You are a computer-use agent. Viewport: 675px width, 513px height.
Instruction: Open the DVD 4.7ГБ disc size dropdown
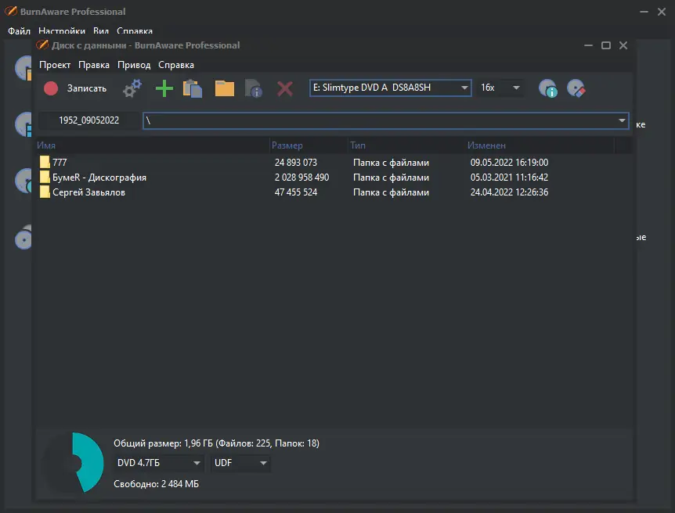(158, 463)
